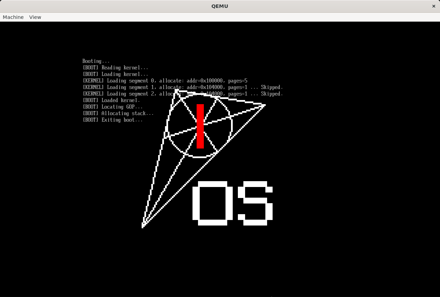Click the large letter S of OS
The width and height of the screenshot is (440, 297).
click(x=255, y=203)
